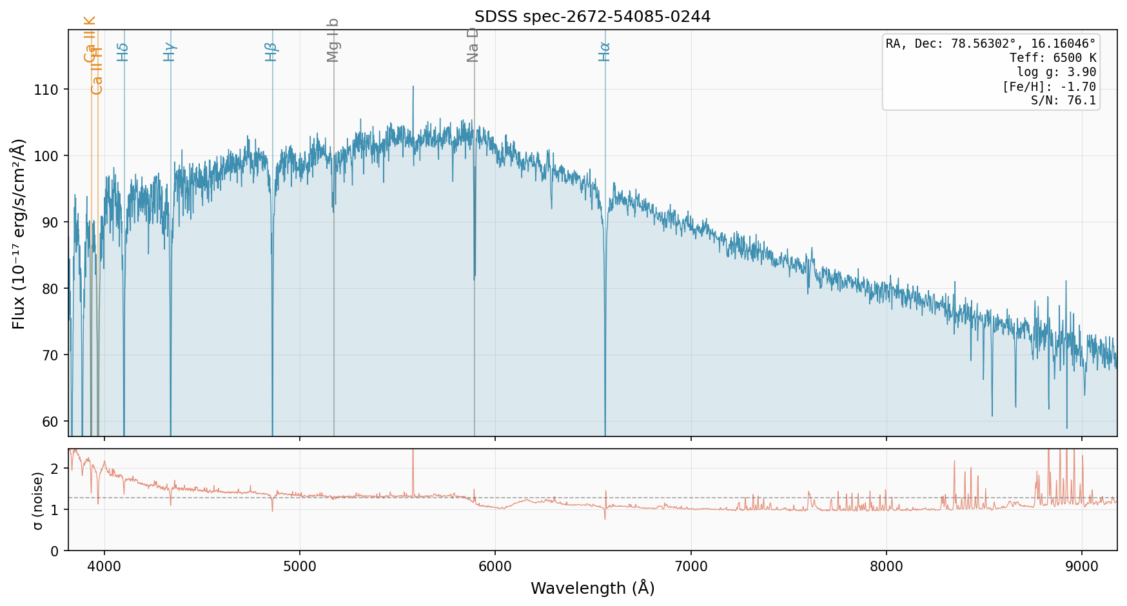Viewport: 1127px width, 606px height.
Task: Click the 110 flux tick label
Action: (x=45, y=90)
